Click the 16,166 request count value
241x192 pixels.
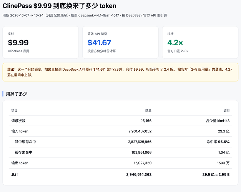pyautogui.click(x=146, y=121)
